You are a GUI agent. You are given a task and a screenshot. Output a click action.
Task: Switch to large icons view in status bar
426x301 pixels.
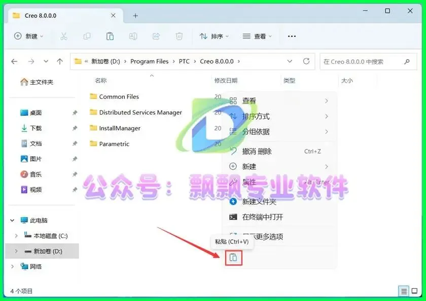coord(414,291)
